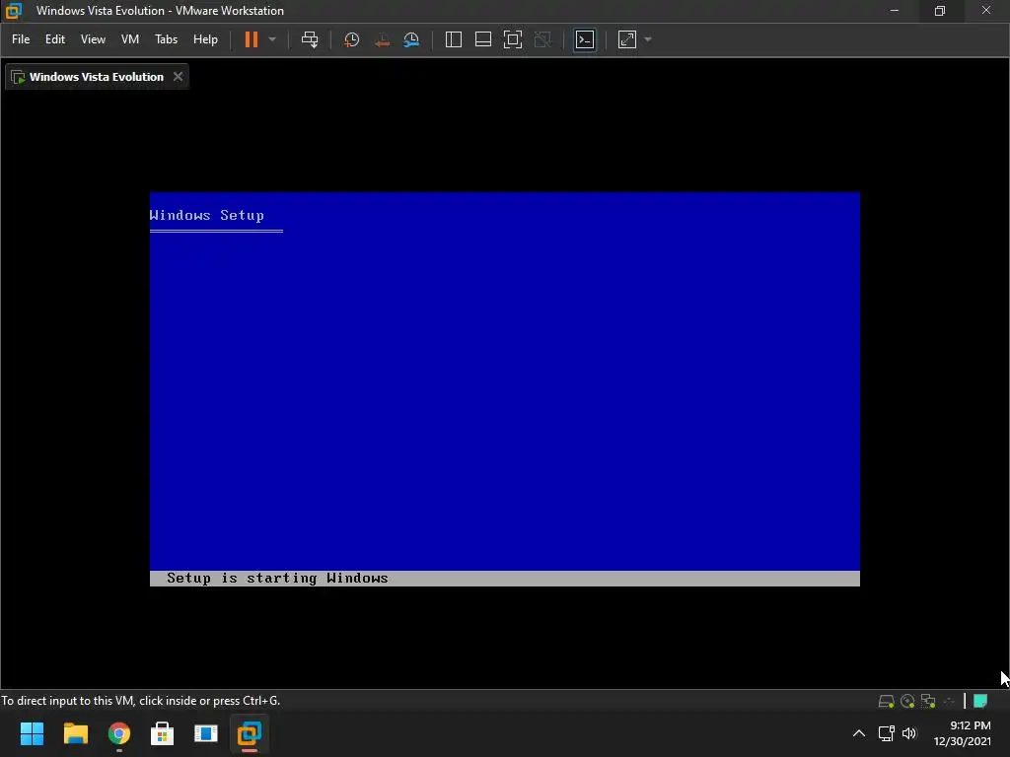Send Ctrl+Alt+Del to the virtual machine
Image resolution: width=1010 pixels, height=757 pixels.
[310, 39]
